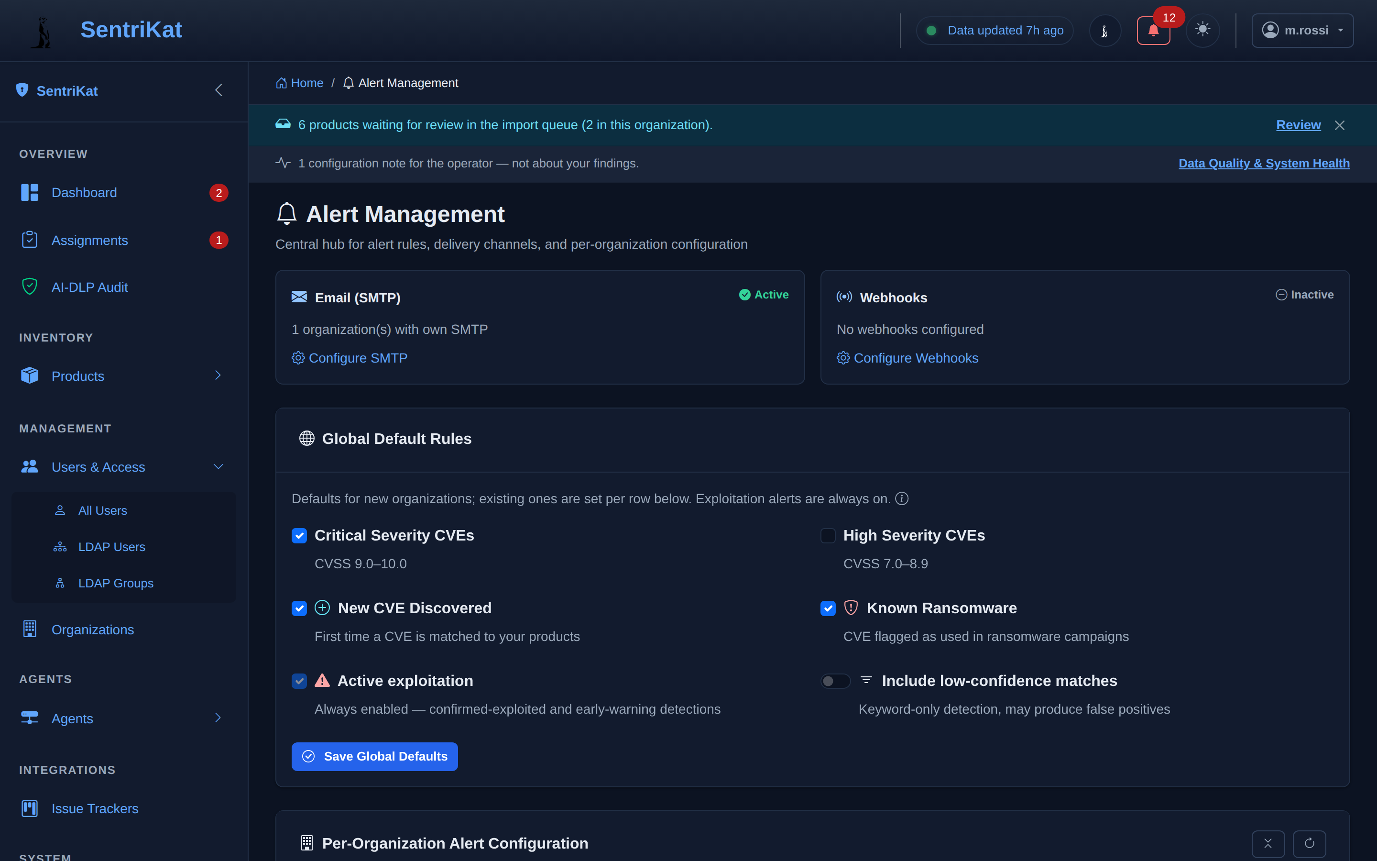
Task: Click Configure SMTP link
Action: click(x=350, y=358)
